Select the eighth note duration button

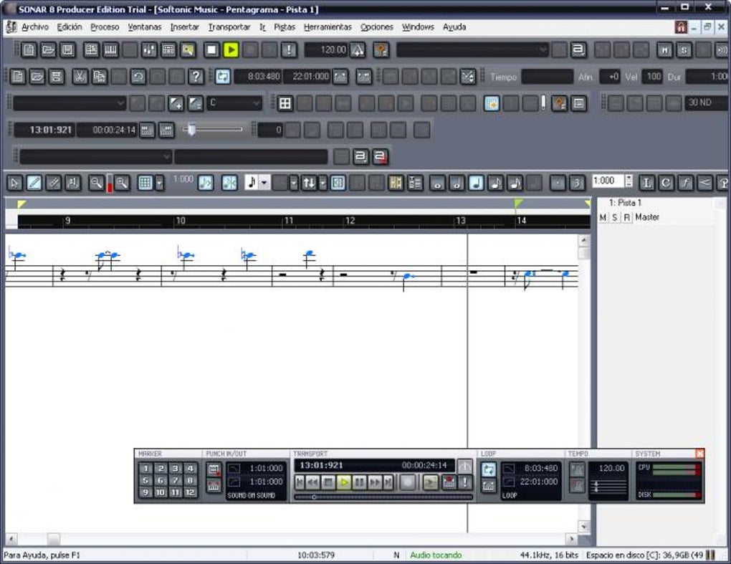tap(495, 183)
